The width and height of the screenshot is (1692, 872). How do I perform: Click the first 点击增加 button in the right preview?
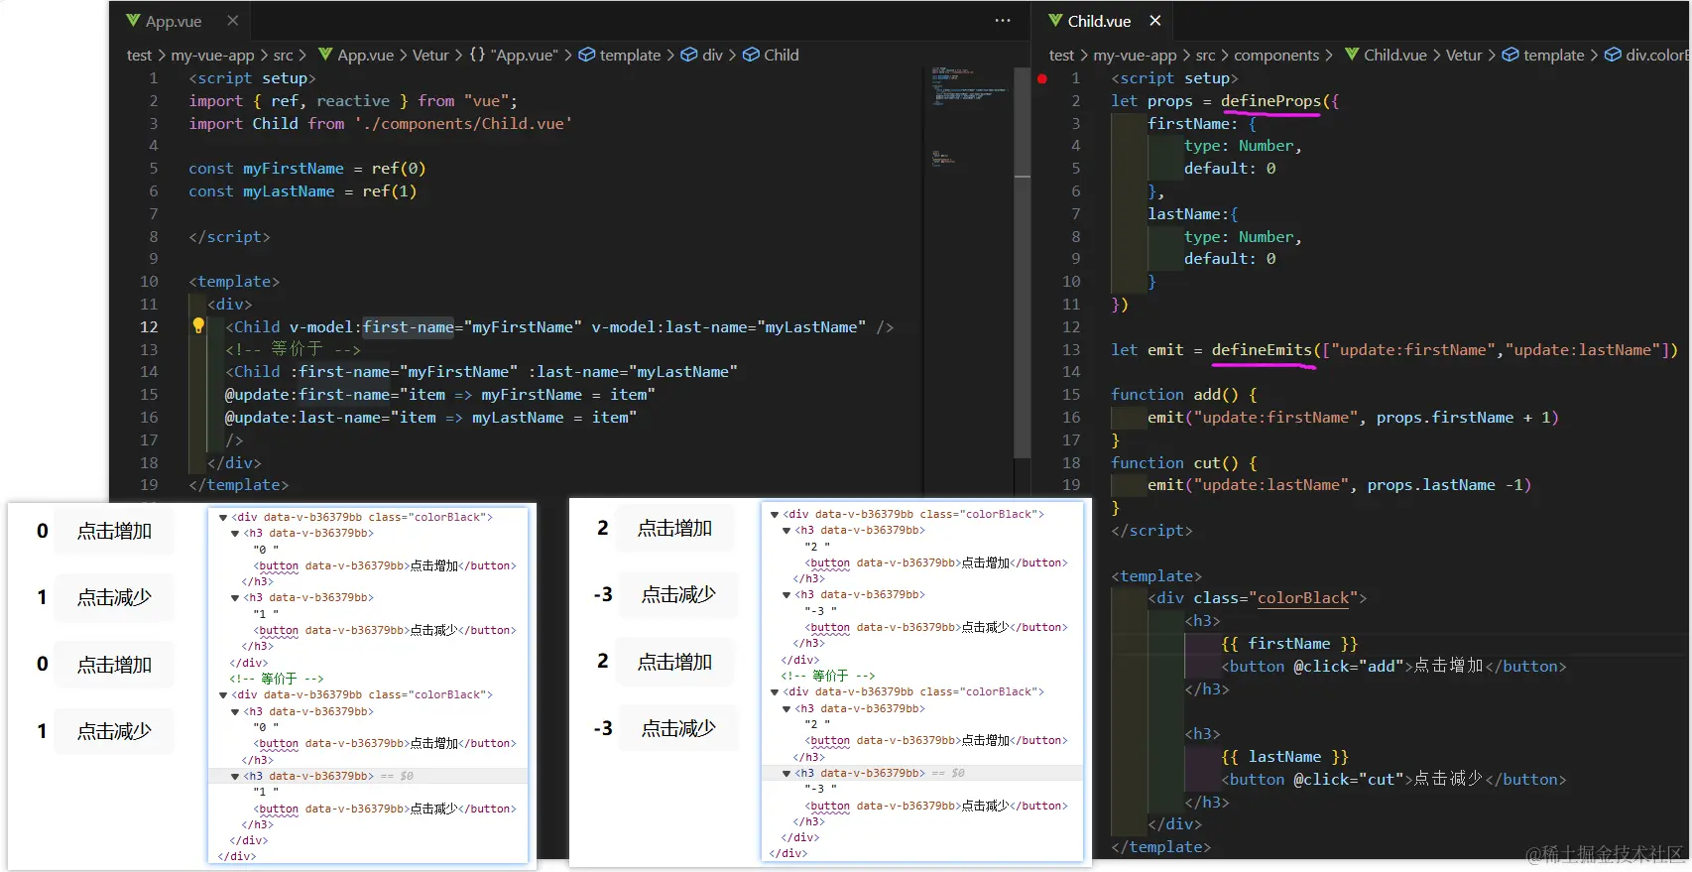point(674,528)
